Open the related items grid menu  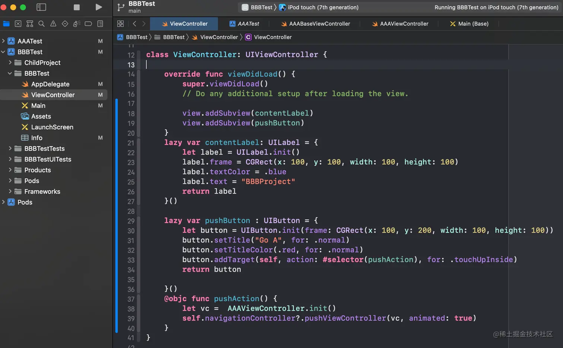[120, 24]
